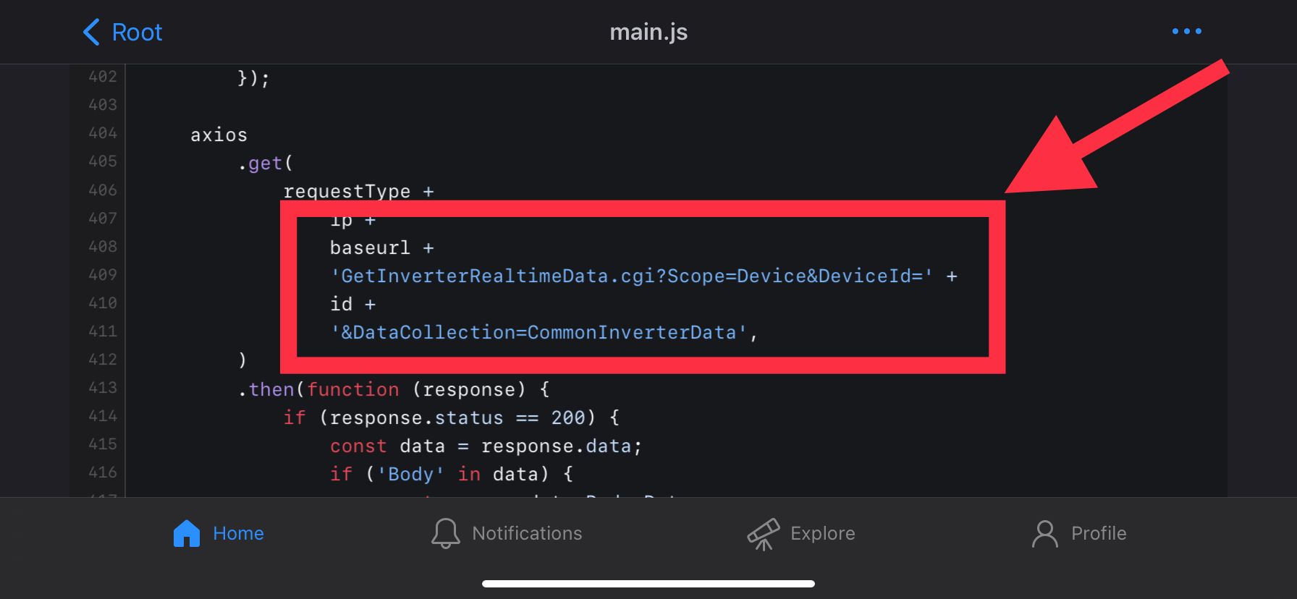Switch to the Home tab
Image resolution: width=1297 pixels, height=599 pixels.
coord(219,533)
